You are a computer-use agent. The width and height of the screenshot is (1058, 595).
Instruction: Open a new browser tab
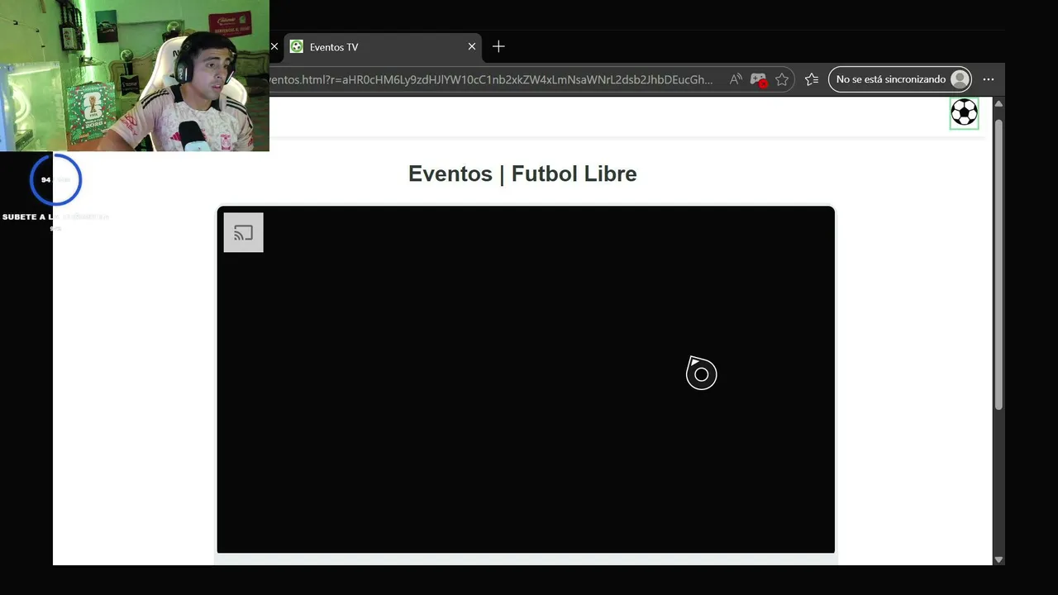(x=498, y=46)
